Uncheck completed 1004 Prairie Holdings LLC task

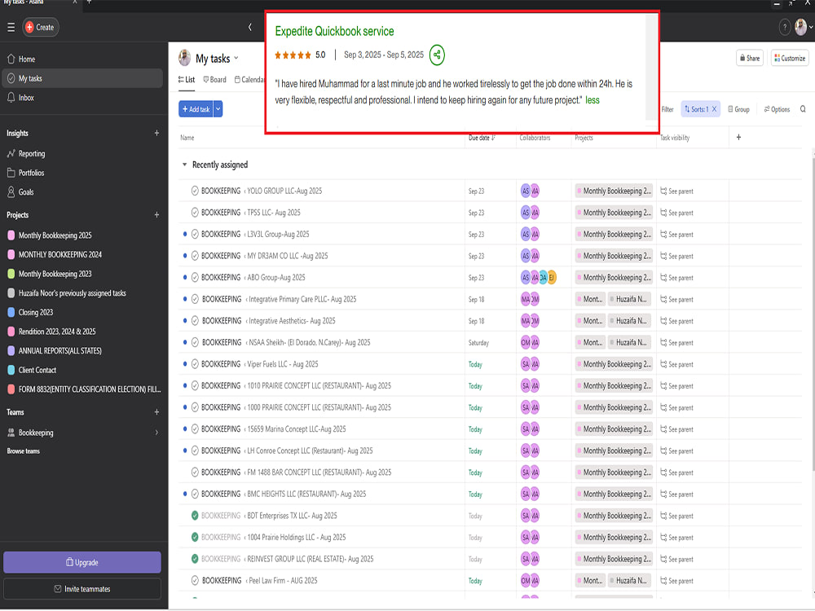195,537
